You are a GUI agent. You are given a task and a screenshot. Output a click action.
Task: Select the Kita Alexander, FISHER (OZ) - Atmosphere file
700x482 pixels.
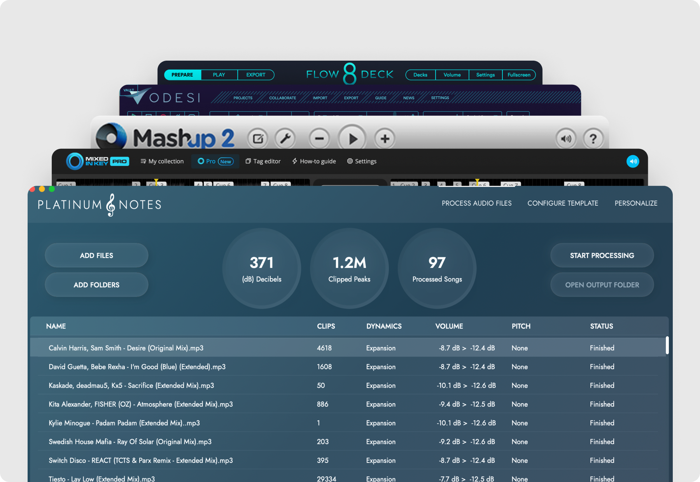tap(348, 404)
